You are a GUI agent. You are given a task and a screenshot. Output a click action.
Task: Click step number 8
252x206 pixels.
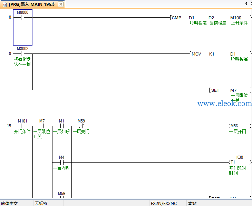pyautogui.click(x=10, y=53)
